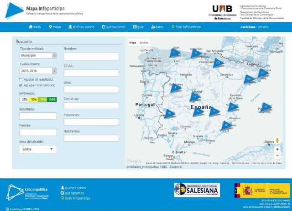
Task: Click the bar chart icon beside datos
Action: coord(153,27)
